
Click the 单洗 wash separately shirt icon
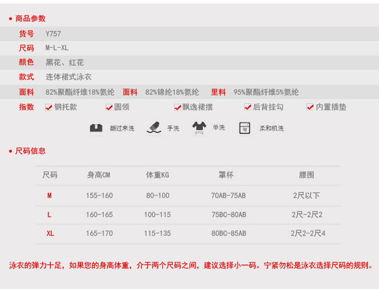pyautogui.click(x=199, y=128)
